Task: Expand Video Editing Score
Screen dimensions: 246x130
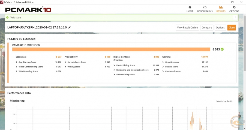Action: click(x=114, y=74)
